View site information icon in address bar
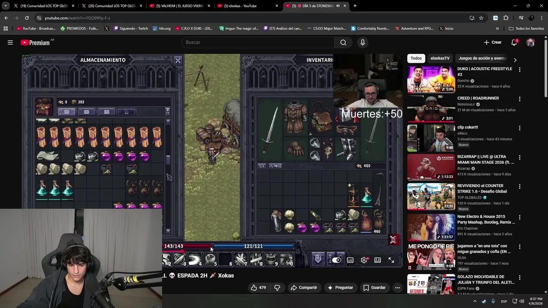The width and height of the screenshot is (548, 308). 39,18
